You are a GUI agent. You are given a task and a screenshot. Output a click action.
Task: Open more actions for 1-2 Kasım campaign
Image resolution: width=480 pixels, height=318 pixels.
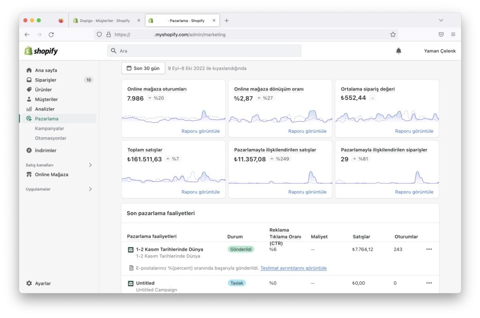pyautogui.click(x=429, y=249)
